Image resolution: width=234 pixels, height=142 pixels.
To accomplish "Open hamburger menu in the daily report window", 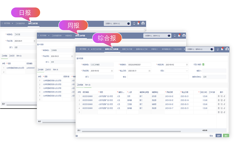I will pyautogui.click(x=2, y=23).
